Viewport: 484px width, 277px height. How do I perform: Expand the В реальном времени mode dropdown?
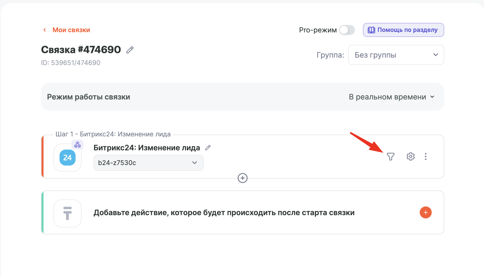392,97
